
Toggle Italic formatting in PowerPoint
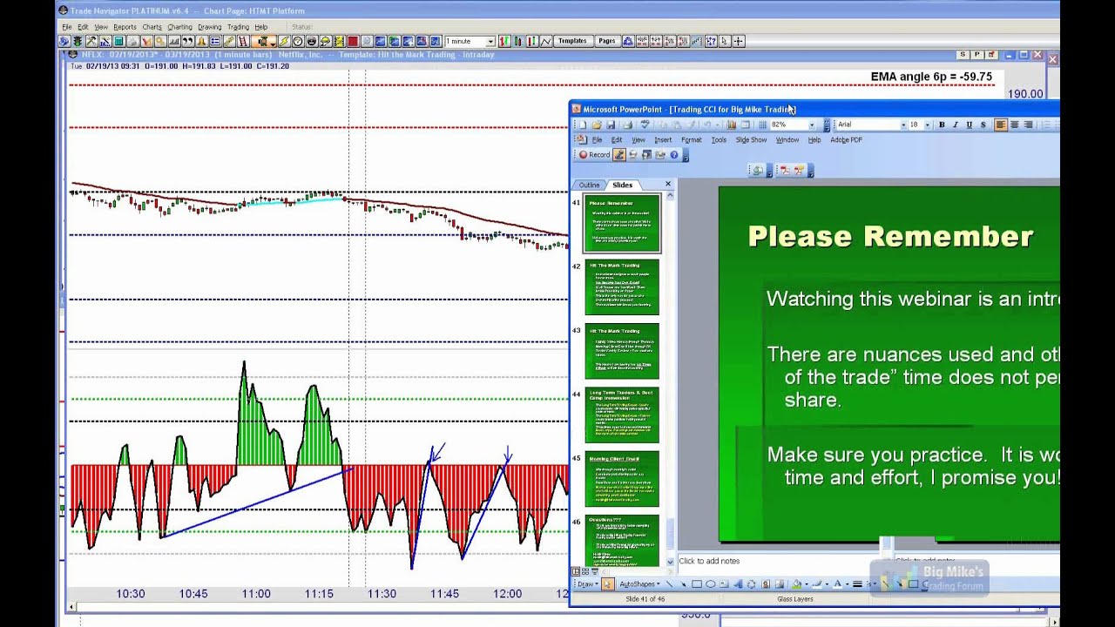956,125
